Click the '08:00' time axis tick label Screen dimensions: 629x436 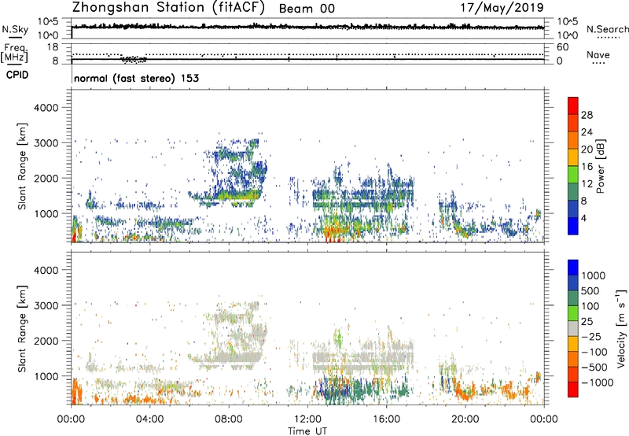229,419
